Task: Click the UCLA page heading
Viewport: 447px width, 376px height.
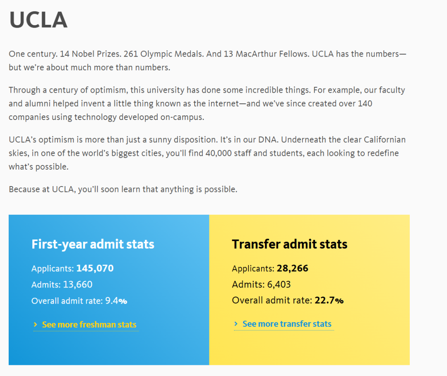Action: [x=38, y=20]
